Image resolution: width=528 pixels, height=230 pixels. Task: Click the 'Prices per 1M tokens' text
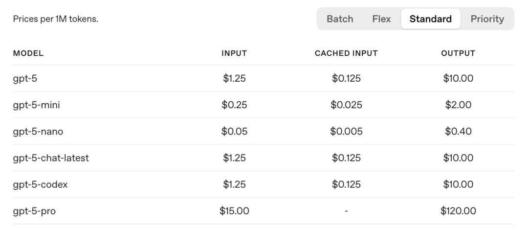55,20
